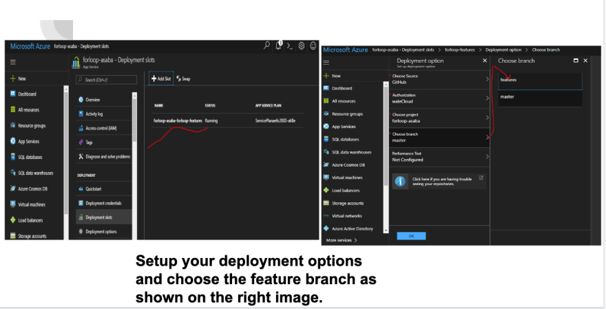This screenshot has width=606, height=309.
Task: Click Storage accounts icon in left Azure sidebar
Action: (x=13, y=235)
